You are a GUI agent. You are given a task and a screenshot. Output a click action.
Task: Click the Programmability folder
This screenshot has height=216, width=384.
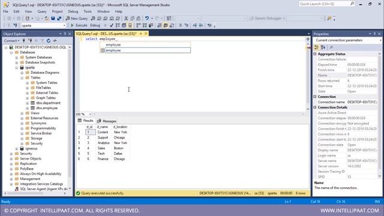tap(43, 128)
